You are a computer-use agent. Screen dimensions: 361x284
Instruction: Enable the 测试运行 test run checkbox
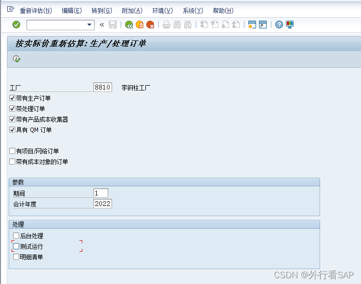16,246
